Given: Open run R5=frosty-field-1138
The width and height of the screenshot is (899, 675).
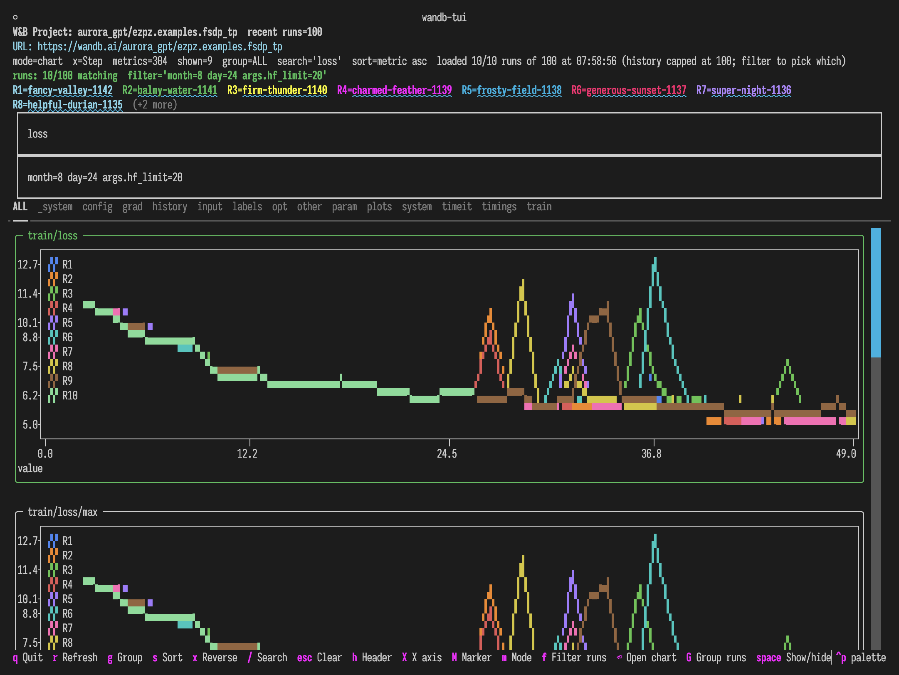Looking at the screenshot, I should coord(511,90).
